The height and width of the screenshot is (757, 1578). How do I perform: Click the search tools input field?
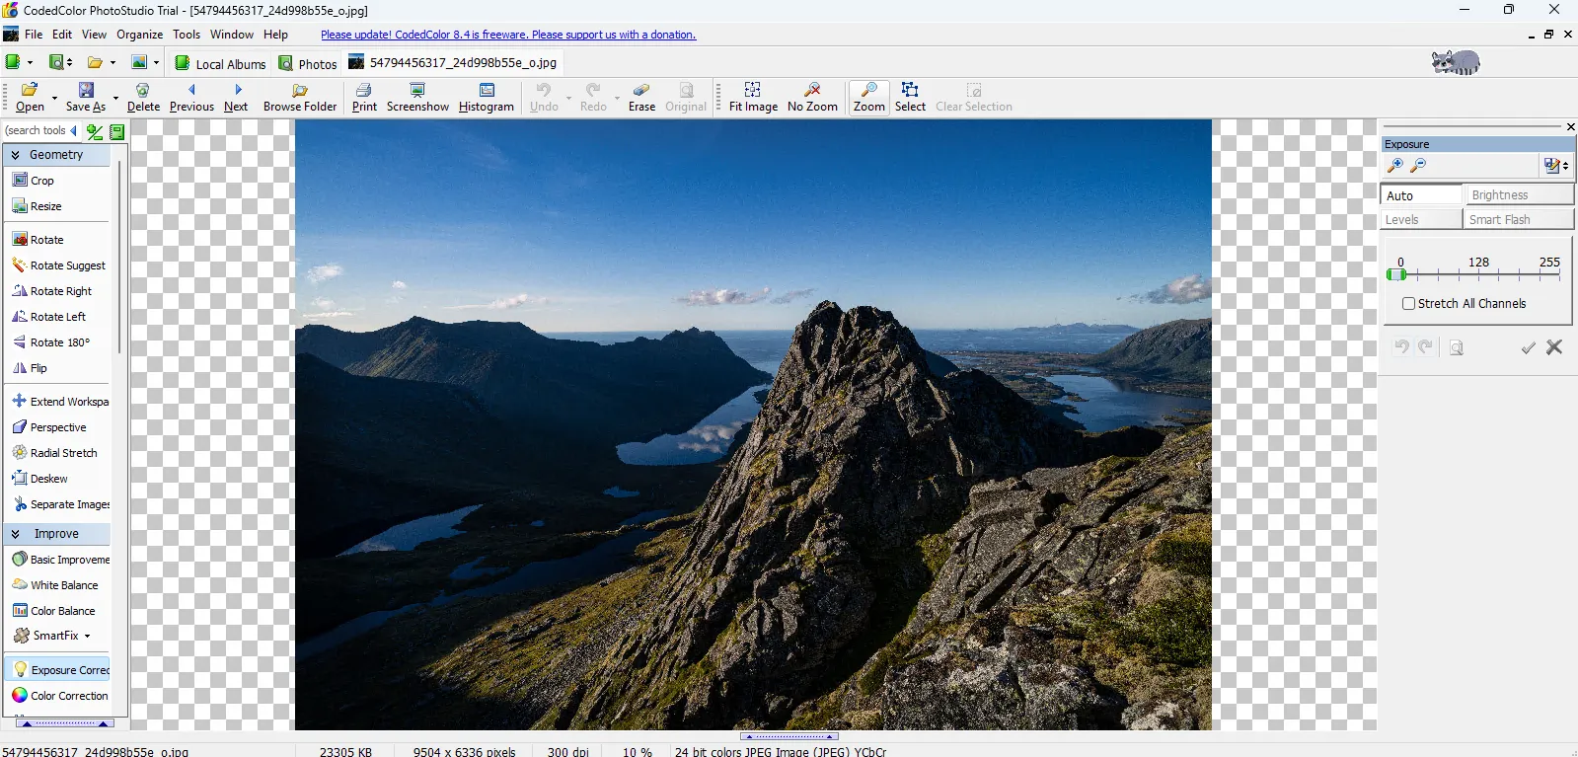[x=36, y=130]
